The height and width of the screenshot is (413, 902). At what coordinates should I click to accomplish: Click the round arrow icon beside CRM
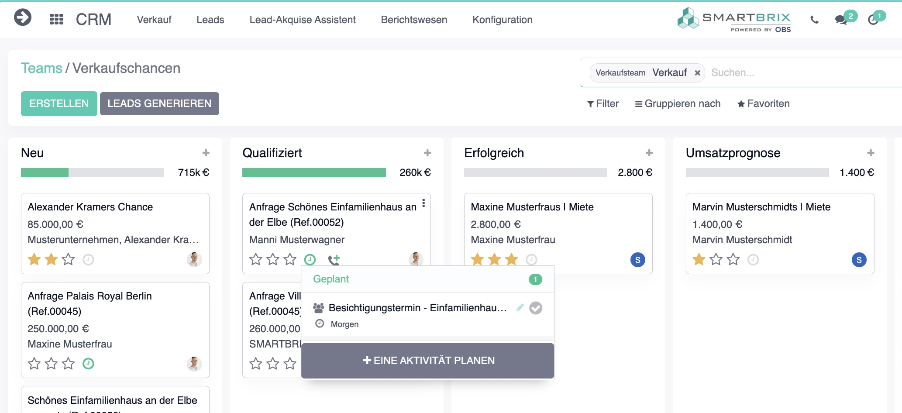[23, 18]
